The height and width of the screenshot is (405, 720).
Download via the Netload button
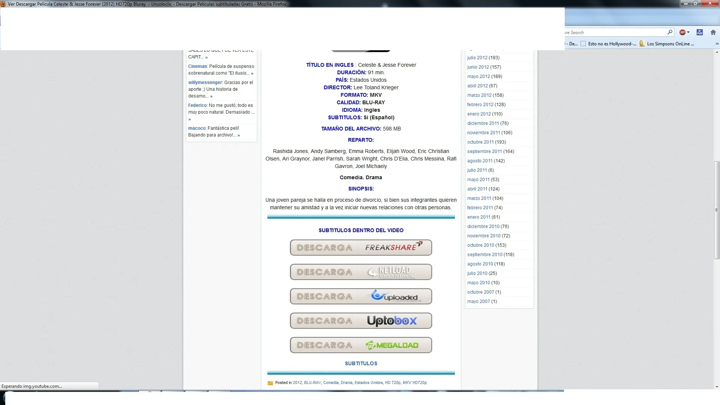click(361, 272)
